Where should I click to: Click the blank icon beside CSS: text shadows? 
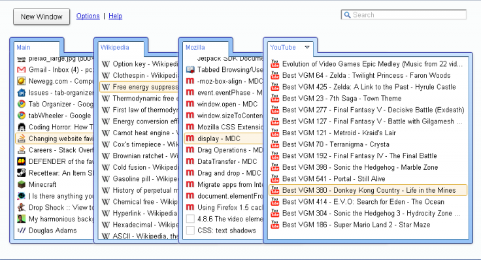click(190, 230)
